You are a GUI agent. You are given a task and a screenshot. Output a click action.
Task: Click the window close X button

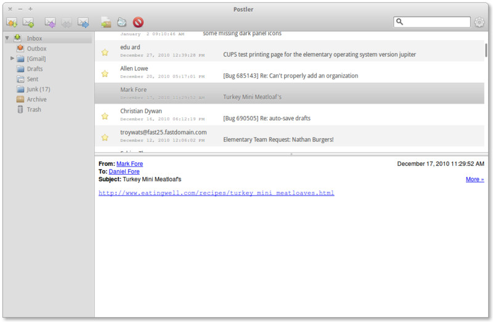point(10,9)
